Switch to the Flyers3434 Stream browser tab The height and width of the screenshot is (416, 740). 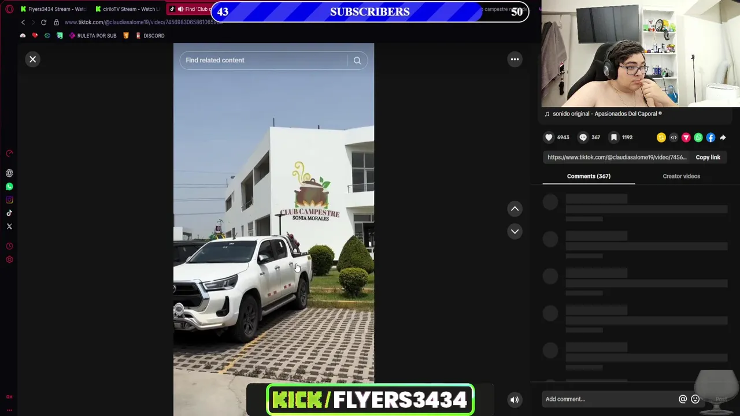pyautogui.click(x=53, y=9)
